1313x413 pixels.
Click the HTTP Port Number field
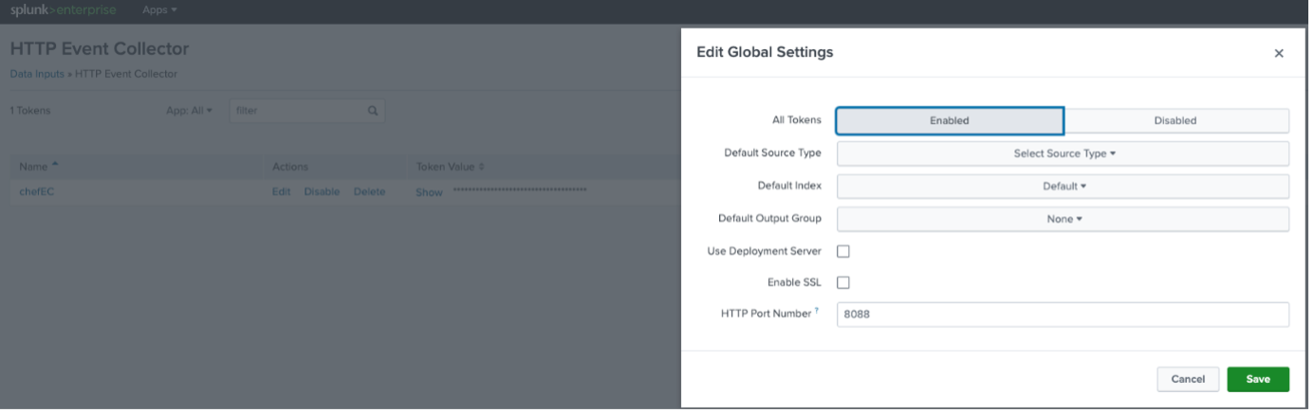(x=1063, y=314)
